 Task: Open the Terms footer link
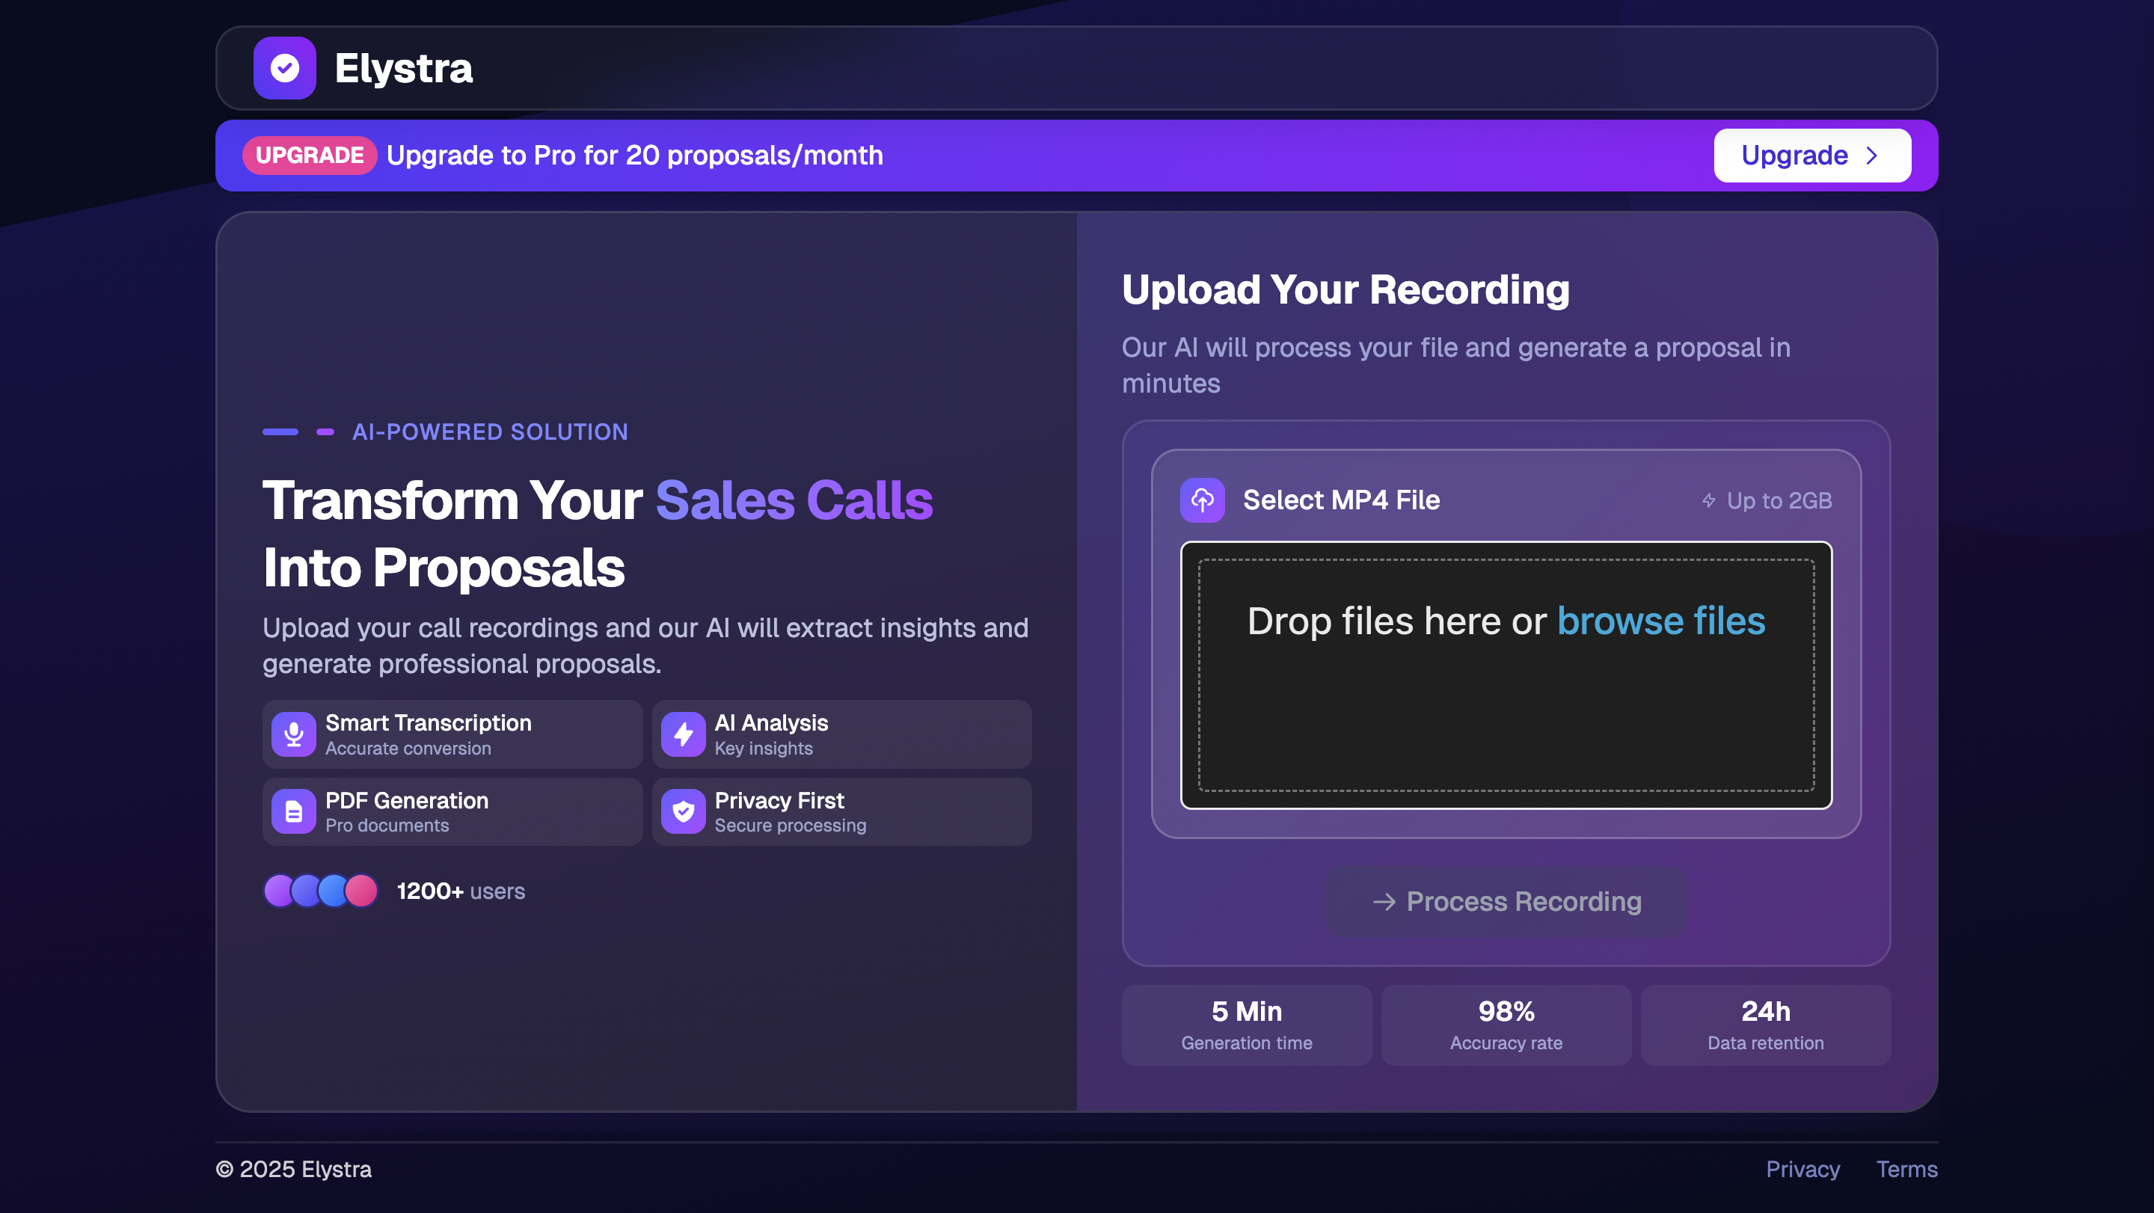pyautogui.click(x=1906, y=1169)
